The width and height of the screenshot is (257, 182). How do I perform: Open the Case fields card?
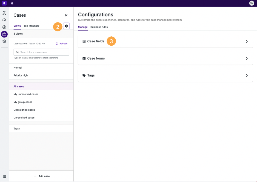tap(165, 41)
